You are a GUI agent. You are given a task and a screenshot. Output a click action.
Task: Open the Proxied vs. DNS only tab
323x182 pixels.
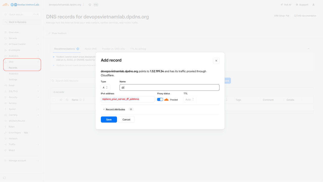click(113, 49)
